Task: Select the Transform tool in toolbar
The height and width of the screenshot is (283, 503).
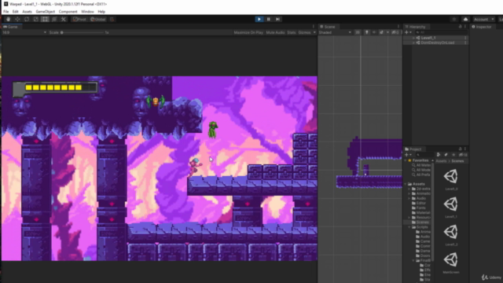Action: pyautogui.click(x=54, y=19)
